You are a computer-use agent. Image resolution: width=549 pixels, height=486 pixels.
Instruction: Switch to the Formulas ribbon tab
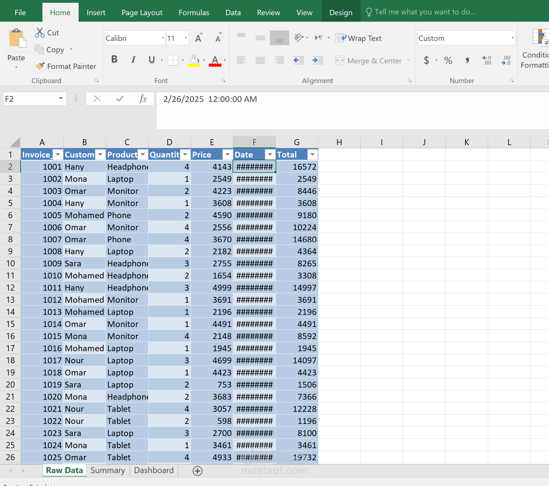(194, 13)
